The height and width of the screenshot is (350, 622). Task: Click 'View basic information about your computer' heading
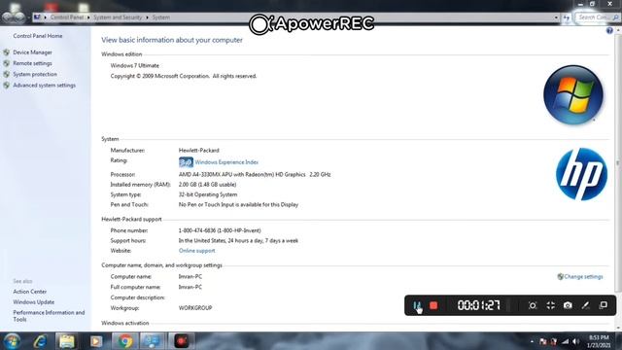tap(172, 40)
